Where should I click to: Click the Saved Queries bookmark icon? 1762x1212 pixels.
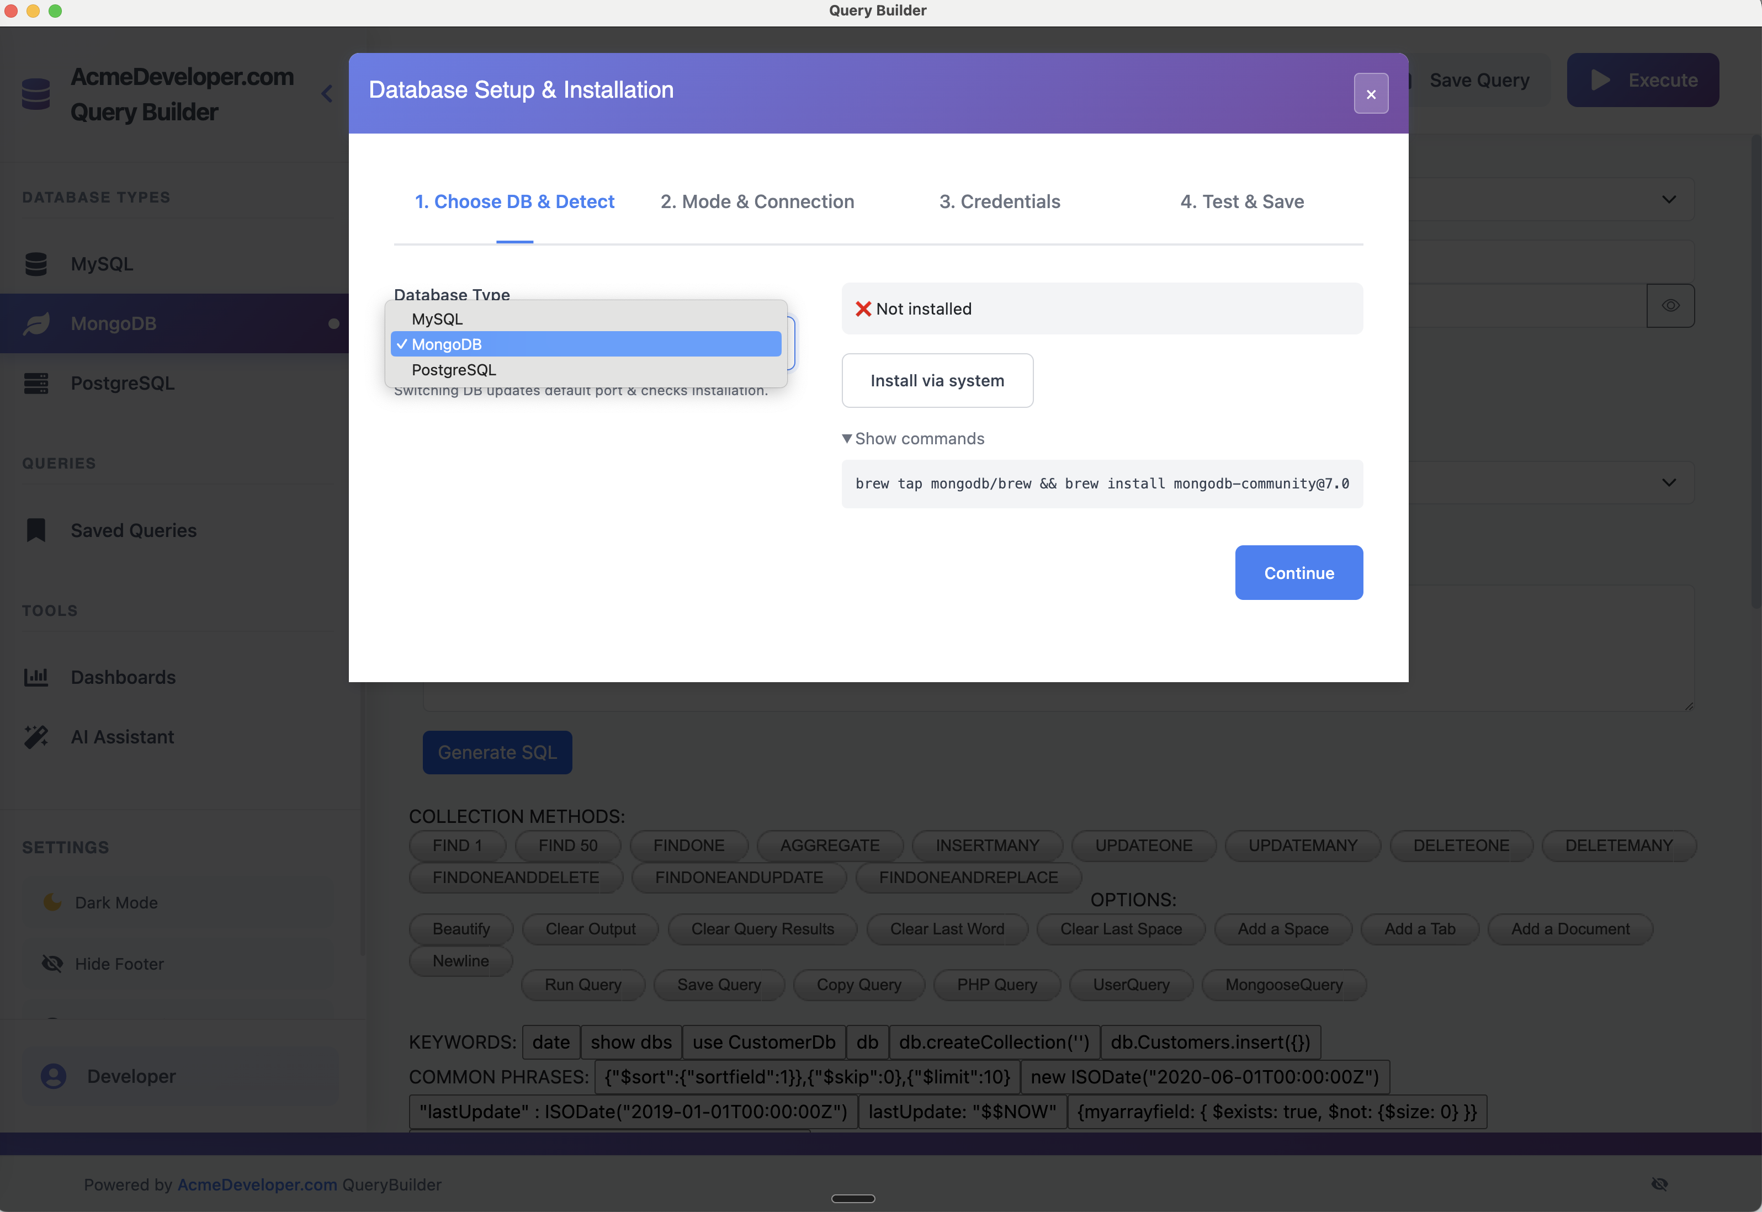click(36, 530)
